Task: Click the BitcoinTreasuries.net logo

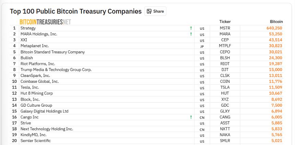Action: 45,22
